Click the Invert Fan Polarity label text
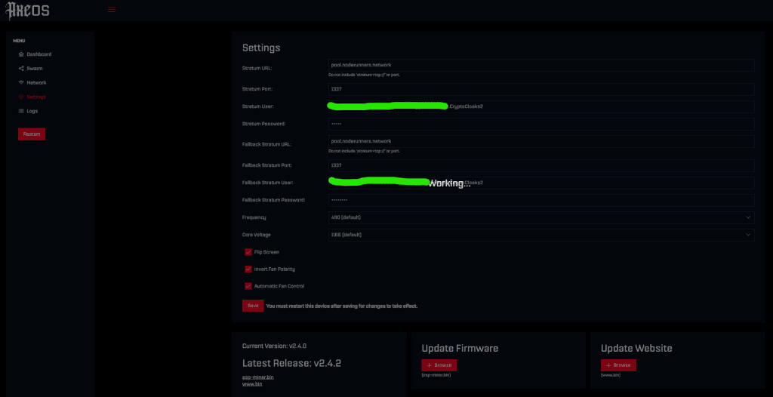The image size is (773, 397). (x=275, y=269)
